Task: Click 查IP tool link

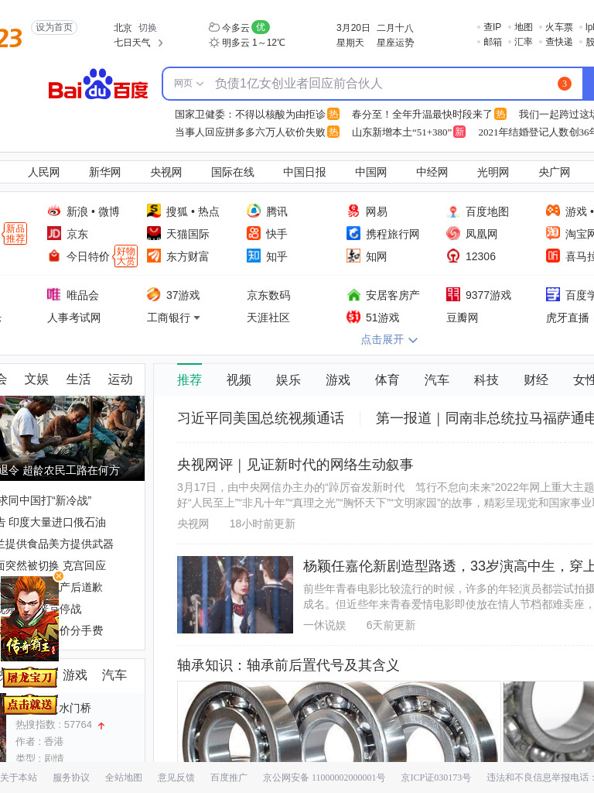Action: click(492, 27)
